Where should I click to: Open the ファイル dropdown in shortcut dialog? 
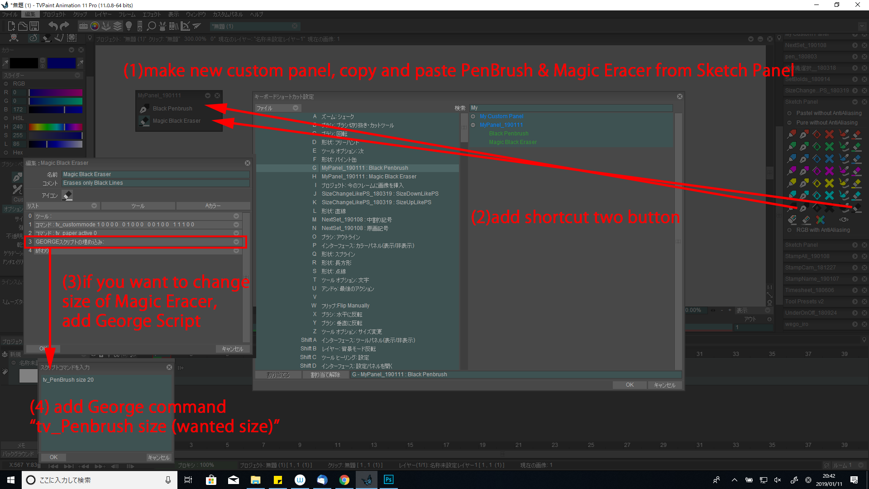click(277, 108)
